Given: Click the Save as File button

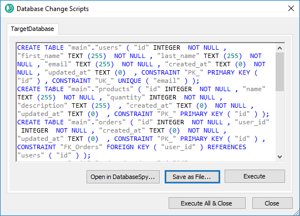Looking at the screenshot, I should 192,177.
